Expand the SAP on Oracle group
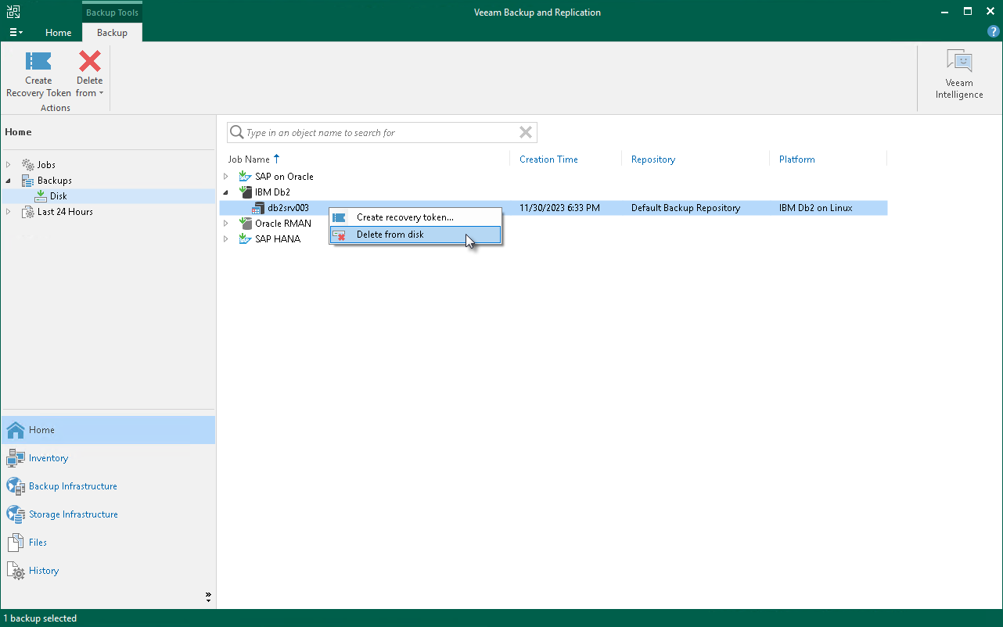The width and height of the screenshot is (1003, 627). pyautogui.click(x=226, y=177)
